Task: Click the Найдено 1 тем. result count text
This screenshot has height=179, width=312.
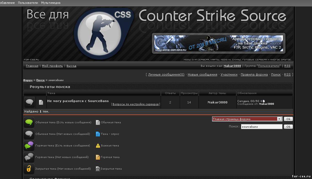Action: tap(37, 111)
